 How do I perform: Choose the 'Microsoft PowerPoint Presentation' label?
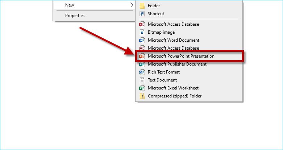pos(181,56)
